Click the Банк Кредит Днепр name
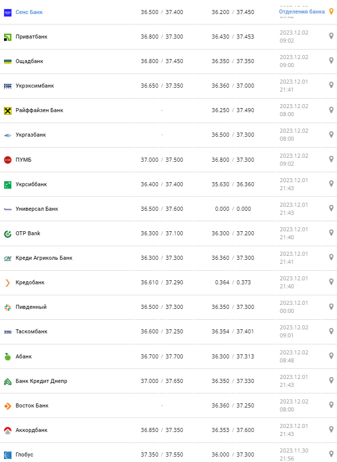Screen dimensions: 337x462 41,381
